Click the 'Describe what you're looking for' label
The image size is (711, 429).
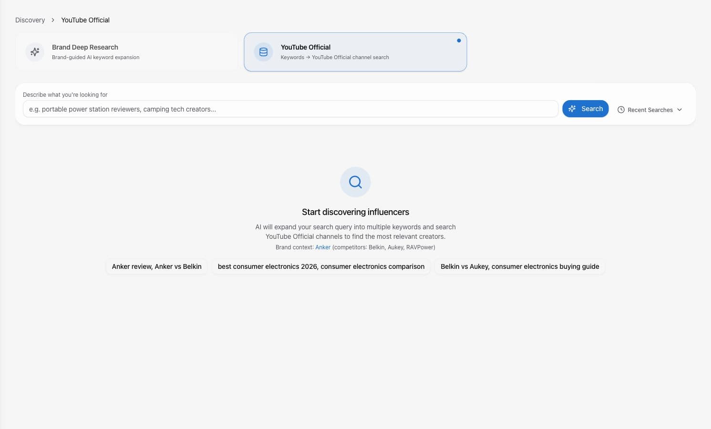pyautogui.click(x=65, y=95)
